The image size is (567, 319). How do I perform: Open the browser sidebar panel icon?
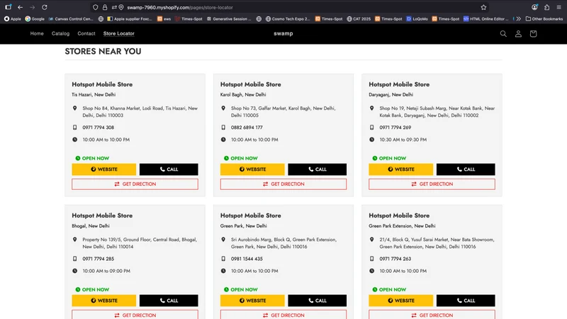[x=8, y=7]
